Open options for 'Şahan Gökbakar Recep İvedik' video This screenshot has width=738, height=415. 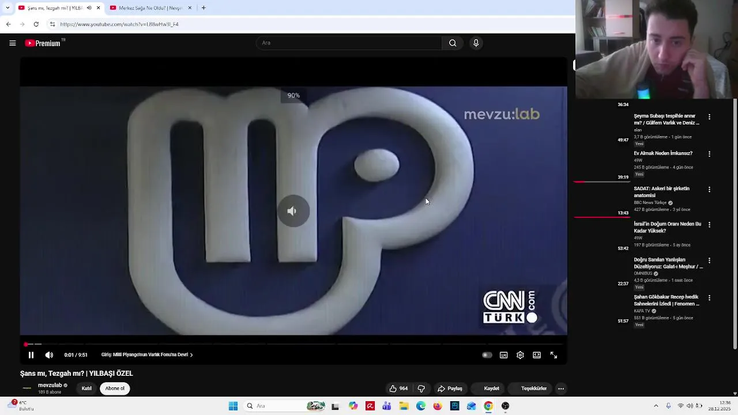coord(709,298)
